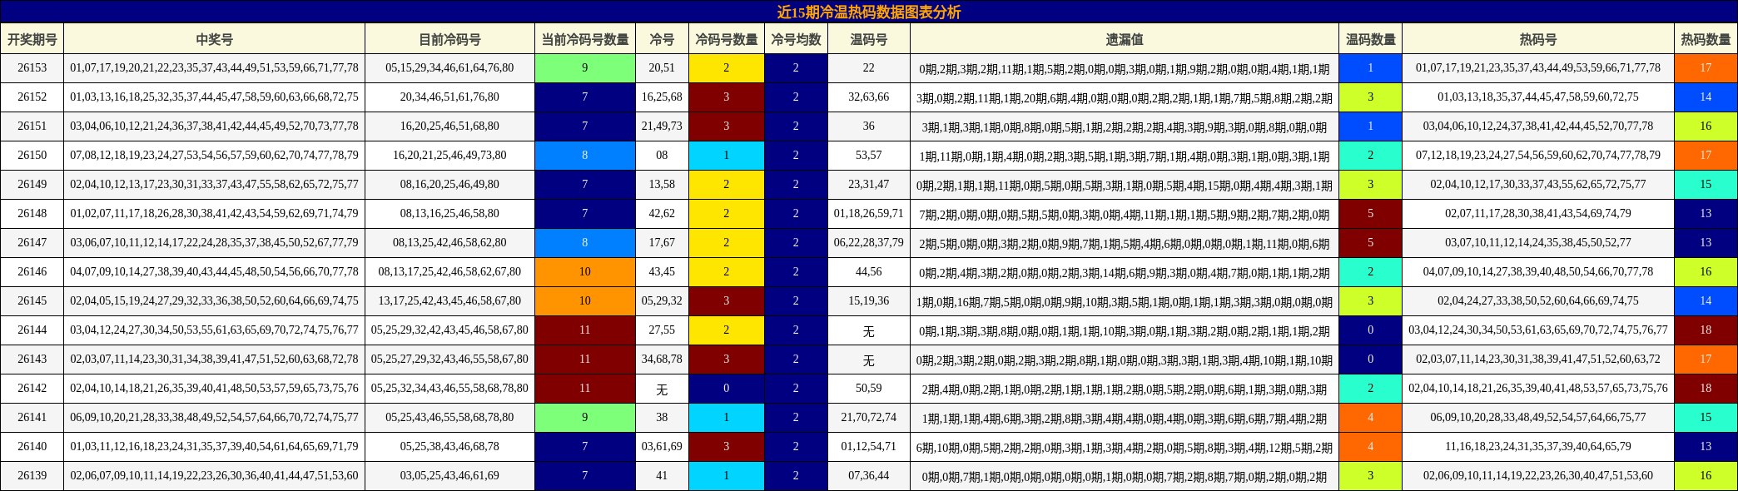Image resolution: width=1738 pixels, height=491 pixels.
Task: Click warm count 4 in row 26141
Action: [1371, 418]
